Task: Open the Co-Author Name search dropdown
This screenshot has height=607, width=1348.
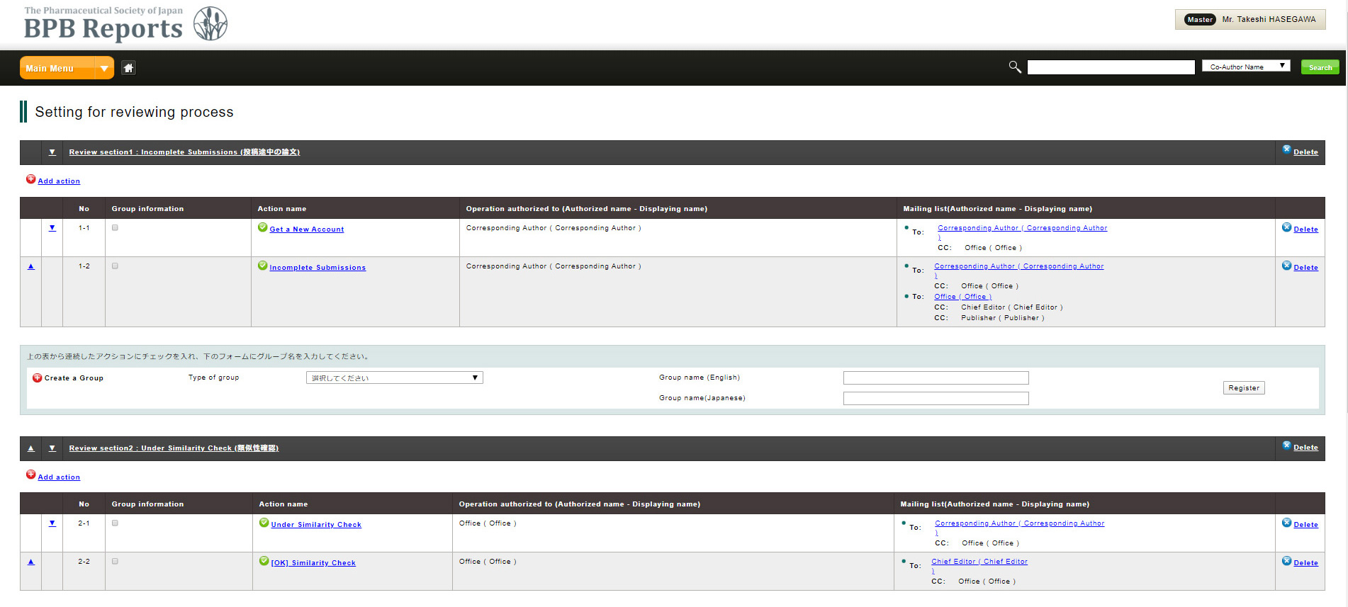Action: coord(1246,67)
